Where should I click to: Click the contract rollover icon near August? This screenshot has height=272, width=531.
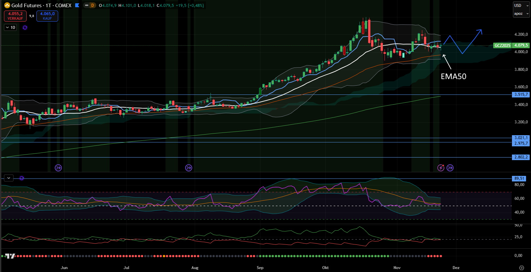click(x=188, y=168)
